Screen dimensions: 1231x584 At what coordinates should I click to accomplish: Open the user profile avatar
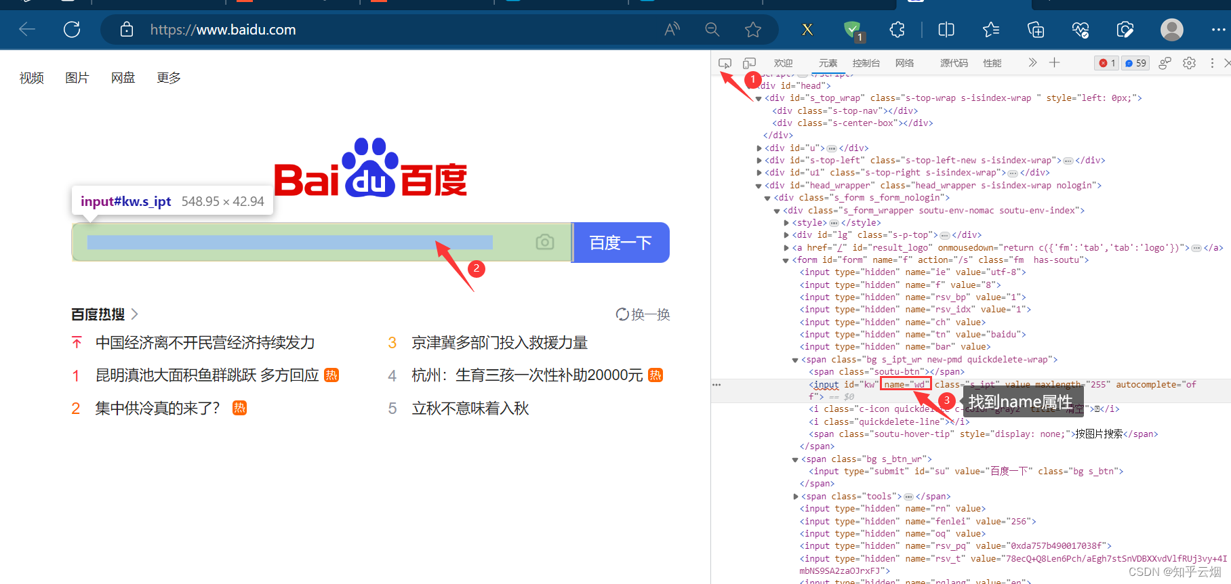1172,29
